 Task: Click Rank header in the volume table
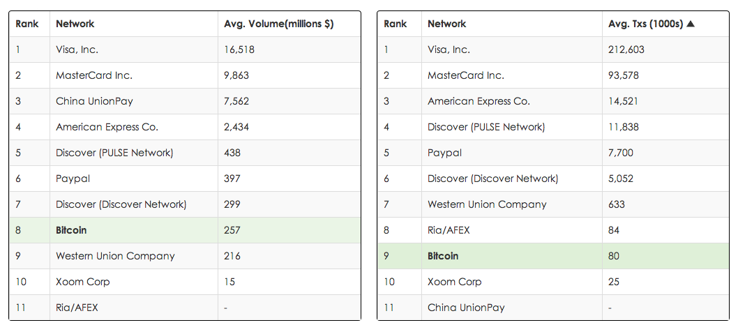pyautogui.click(x=26, y=24)
